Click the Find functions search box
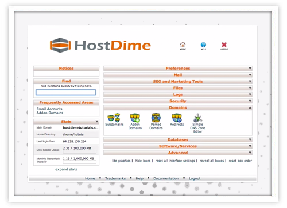This screenshot has height=208, width=287. [66, 93]
